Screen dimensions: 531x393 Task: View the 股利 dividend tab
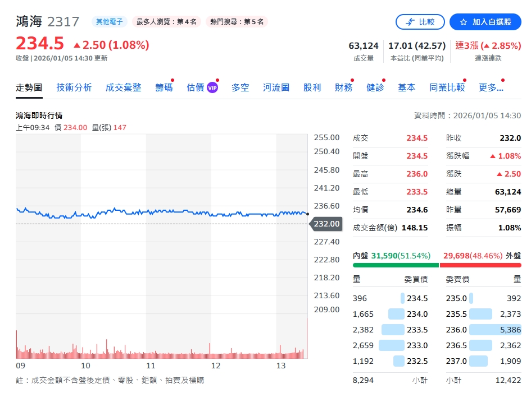click(312, 87)
